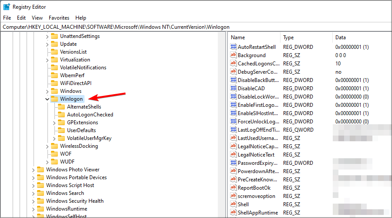Select the AutoLogonChecked subkey
This screenshot has width=392, height=218.
click(90, 114)
